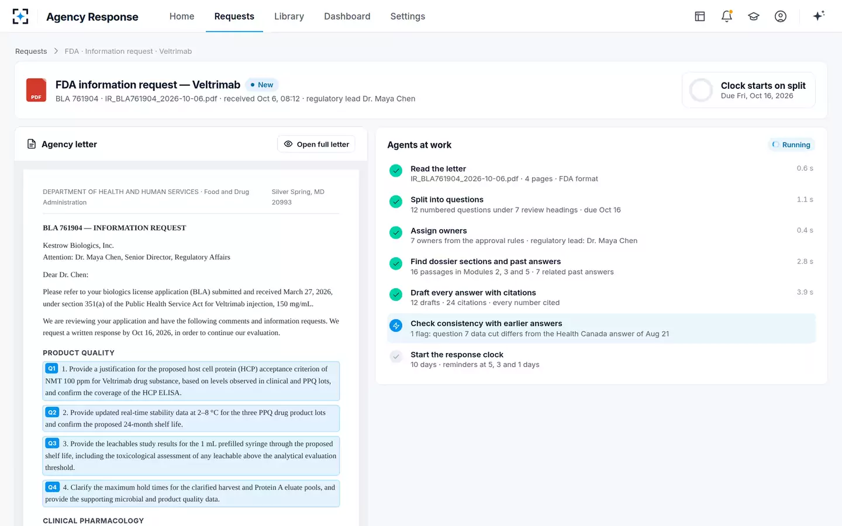Go to the Home tab
The image size is (842, 526).
182,16
